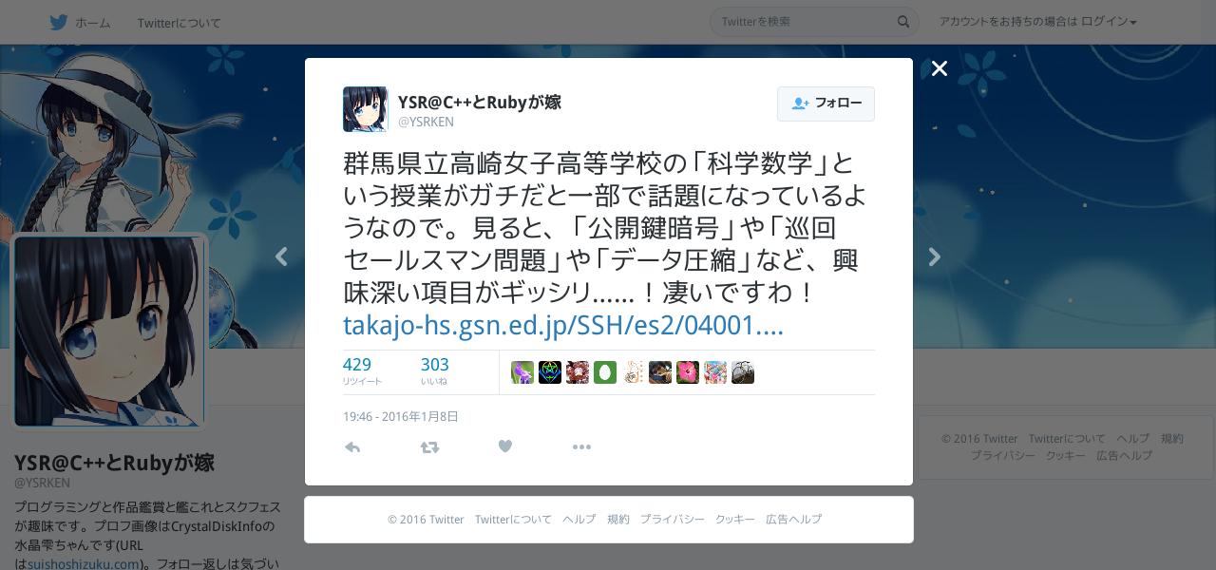Click the first liker's purple flower avatar

(x=522, y=372)
